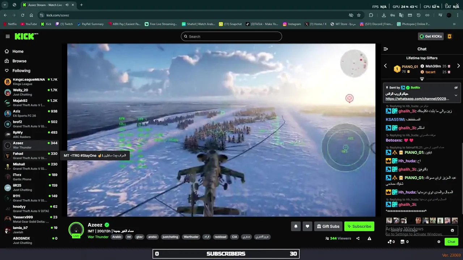The height and width of the screenshot is (260, 463).
Task: Click the Get KICKs button
Action: click(430, 36)
